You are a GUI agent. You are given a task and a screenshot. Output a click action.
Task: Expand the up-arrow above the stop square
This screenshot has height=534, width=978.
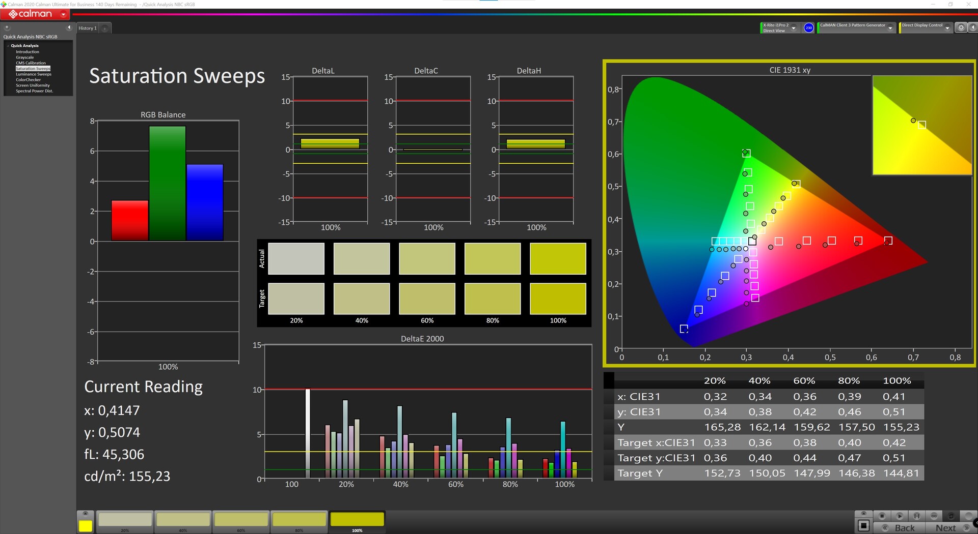click(x=863, y=514)
